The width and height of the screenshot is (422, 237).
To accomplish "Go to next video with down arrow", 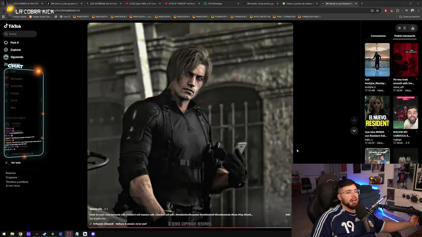I will point(354,131).
